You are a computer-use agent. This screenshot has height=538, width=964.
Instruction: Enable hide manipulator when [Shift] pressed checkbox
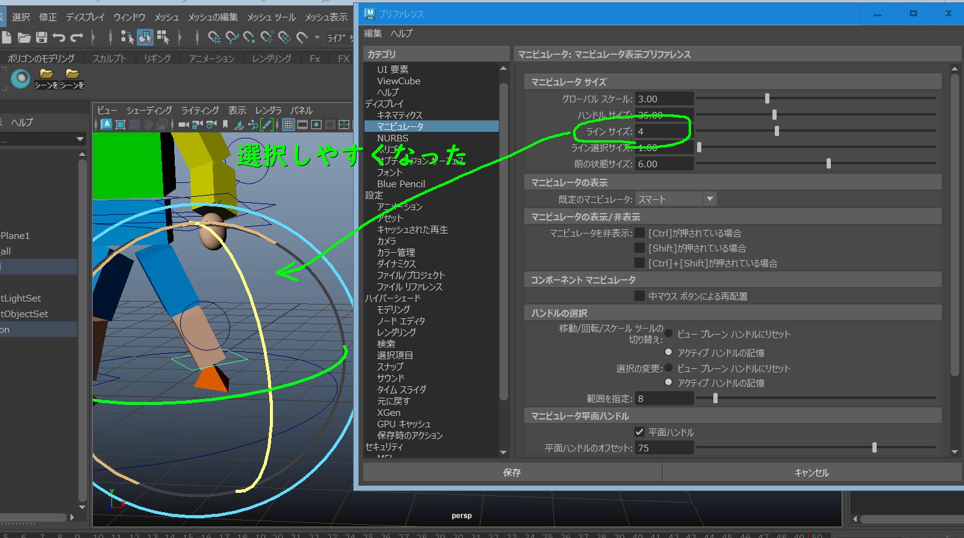(x=640, y=248)
